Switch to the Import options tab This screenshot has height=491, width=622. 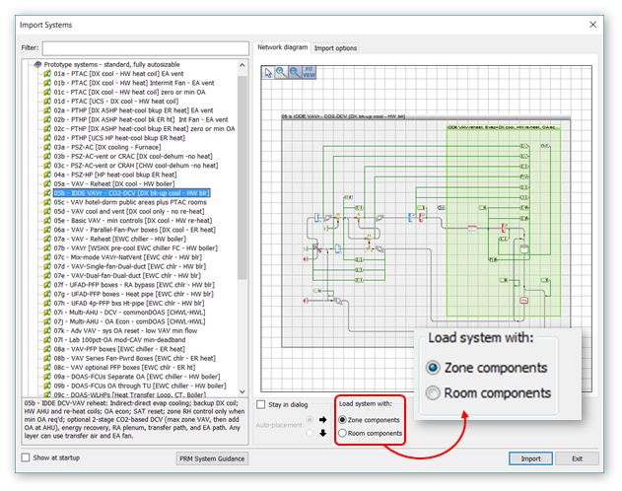[x=335, y=47]
